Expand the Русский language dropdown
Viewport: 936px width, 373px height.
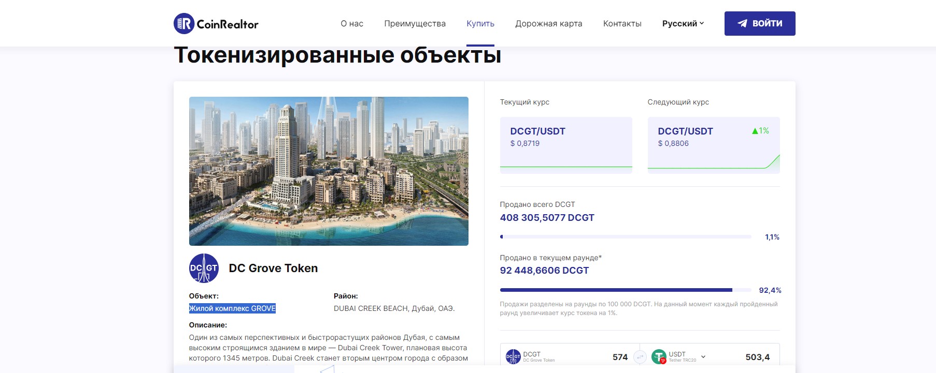tap(683, 23)
